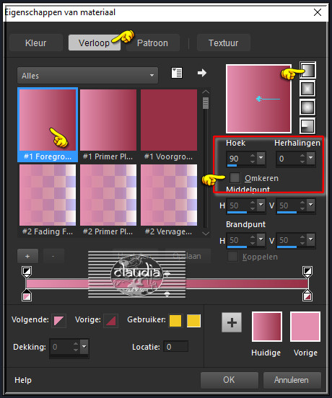Click the right arrow icon beside Alles
The image size is (332, 398).
[202, 73]
